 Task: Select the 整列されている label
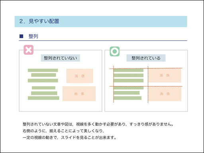coord(146,58)
